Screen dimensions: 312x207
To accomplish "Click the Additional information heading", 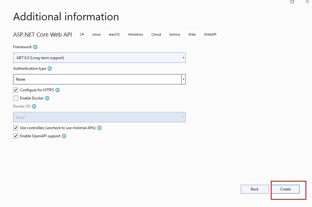I will pos(66,17).
